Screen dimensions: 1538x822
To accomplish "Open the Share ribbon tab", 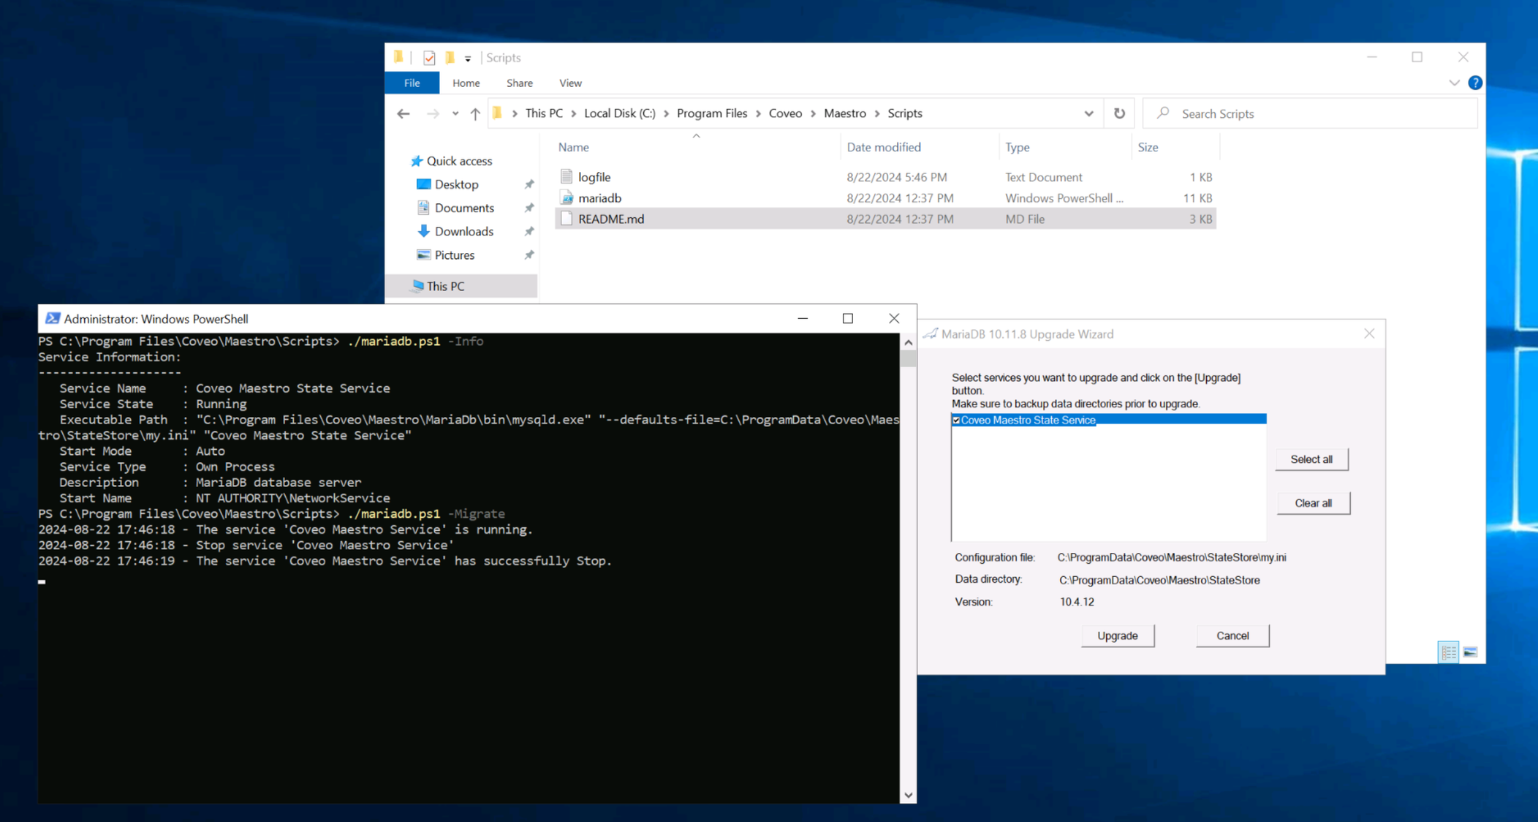I will pos(519,83).
